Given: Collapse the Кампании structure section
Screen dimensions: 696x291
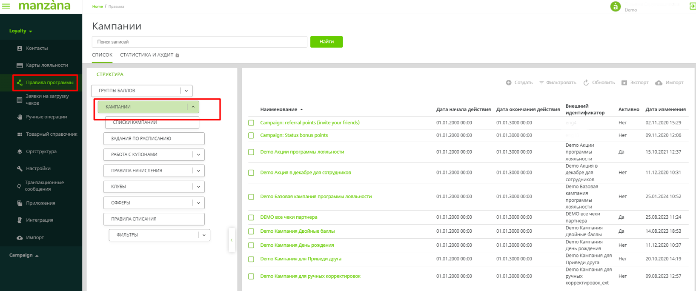Looking at the screenshot, I should click(x=193, y=107).
